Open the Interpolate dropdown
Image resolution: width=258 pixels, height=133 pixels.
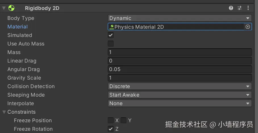(x=180, y=103)
